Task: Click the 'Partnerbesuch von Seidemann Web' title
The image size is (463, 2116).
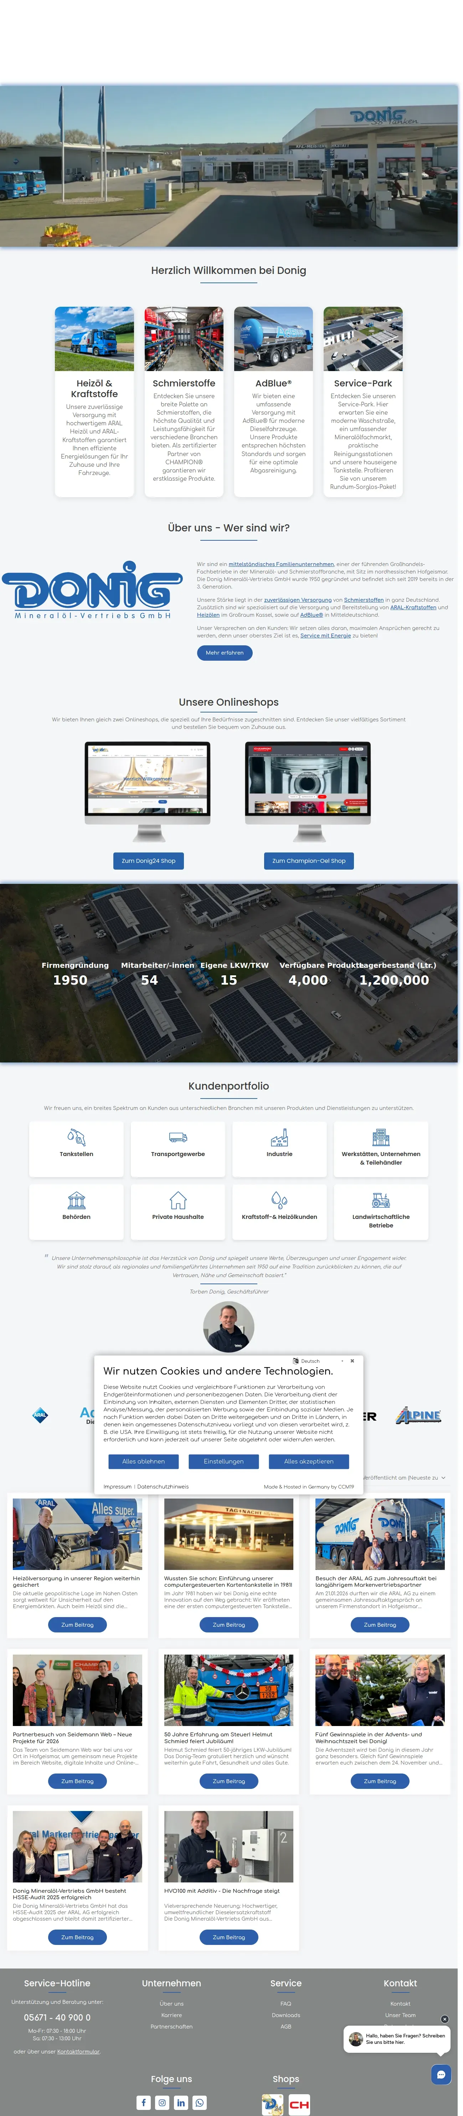Action: [x=72, y=1737]
